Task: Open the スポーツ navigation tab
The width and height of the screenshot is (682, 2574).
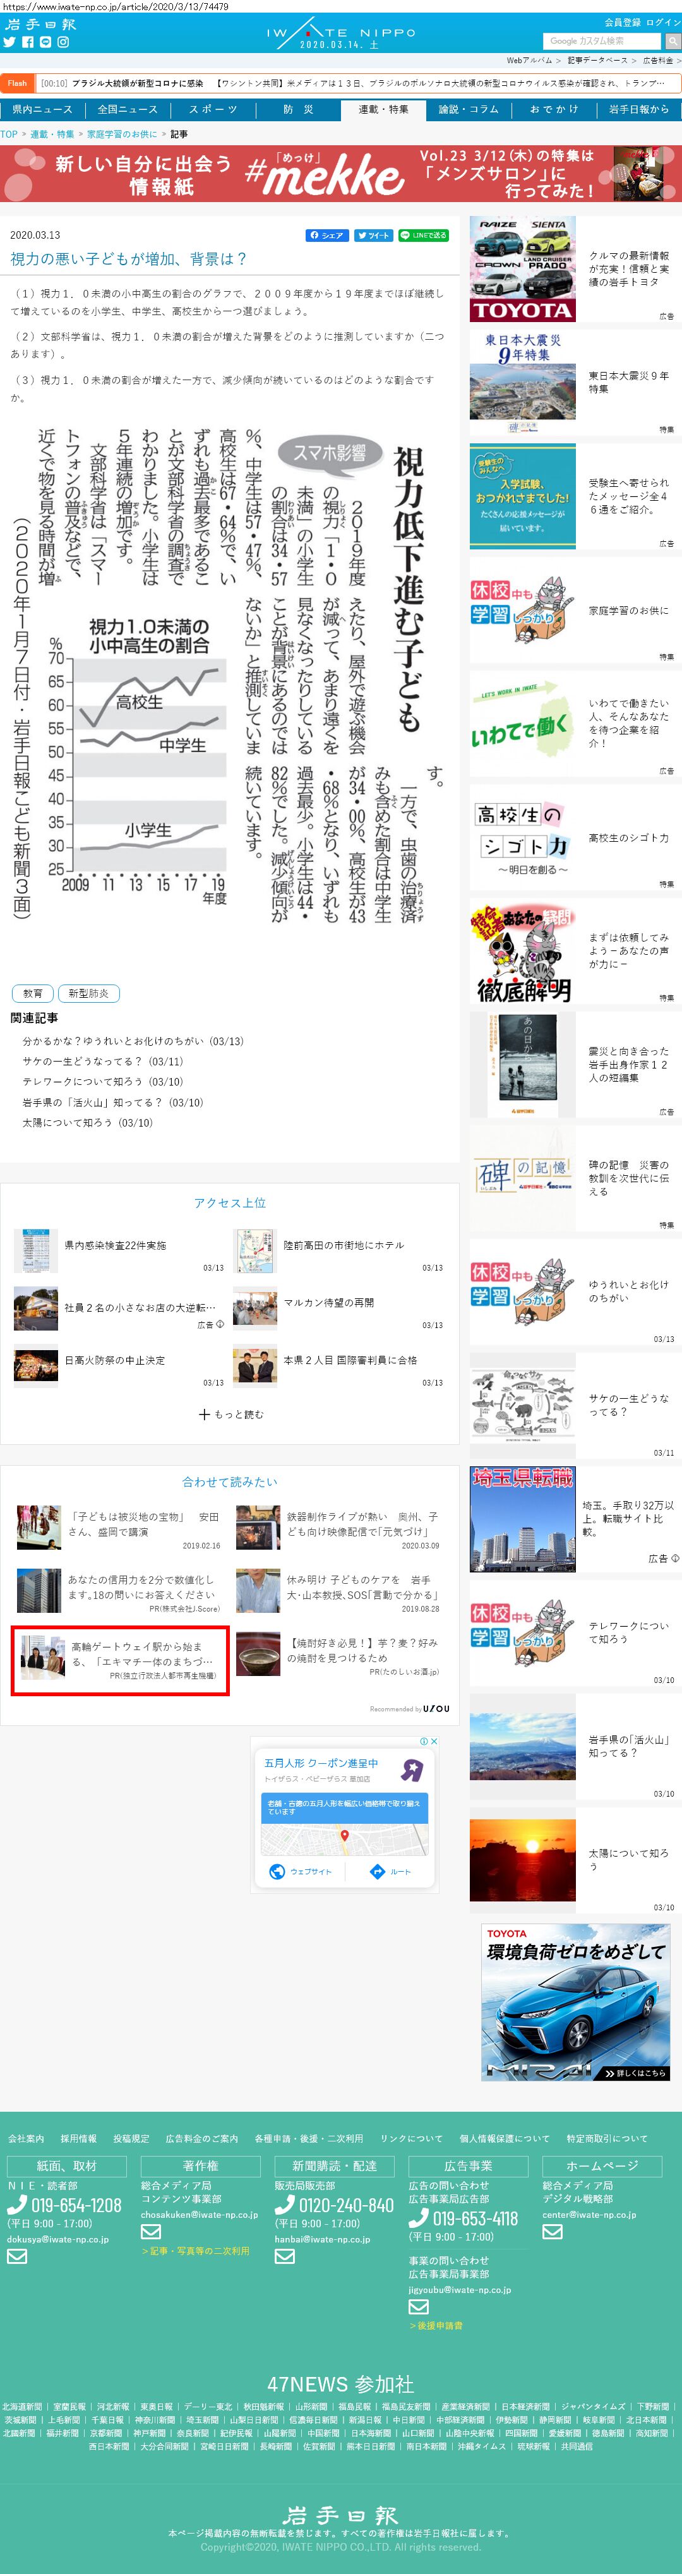Action: click(x=213, y=110)
